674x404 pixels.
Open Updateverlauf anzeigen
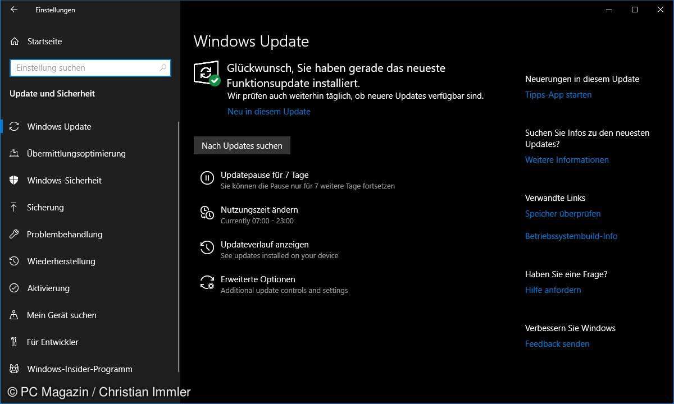coord(265,245)
